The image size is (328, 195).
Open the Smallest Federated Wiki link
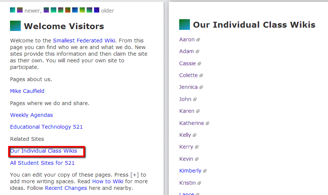pos(84,41)
